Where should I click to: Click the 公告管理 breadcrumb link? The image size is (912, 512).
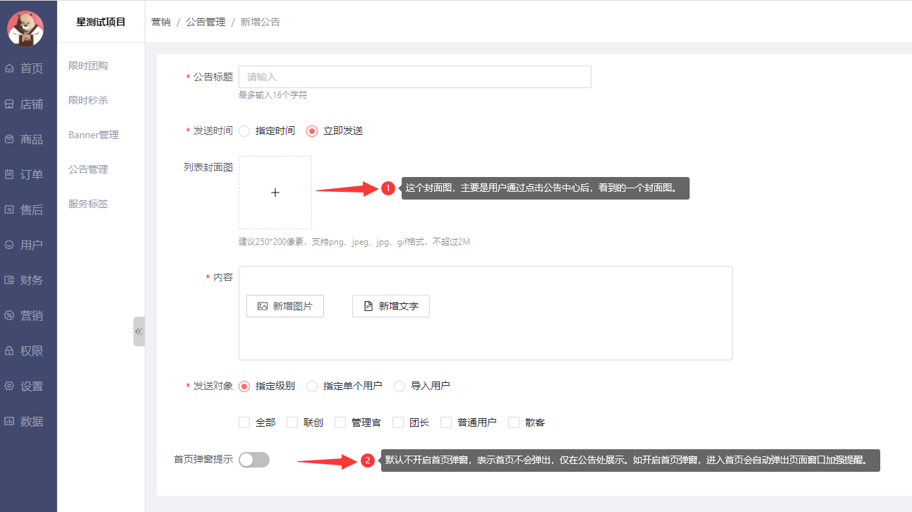coord(205,22)
